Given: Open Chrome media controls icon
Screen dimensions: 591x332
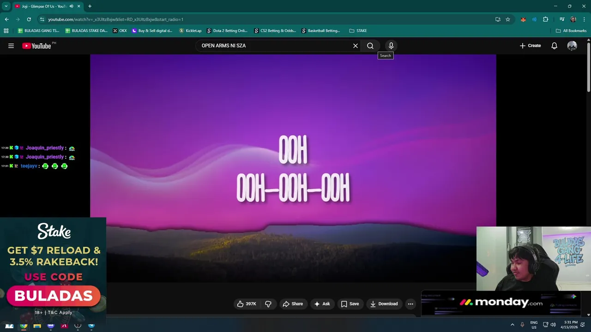Looking at the screenshot, I should click(562, 19).
